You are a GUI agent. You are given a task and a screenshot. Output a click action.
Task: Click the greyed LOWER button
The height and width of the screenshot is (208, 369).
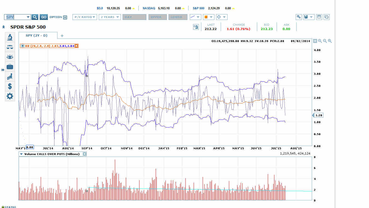click(x=178, y=17)
